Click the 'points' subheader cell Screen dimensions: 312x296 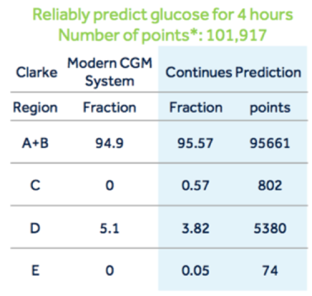point(270,108)
